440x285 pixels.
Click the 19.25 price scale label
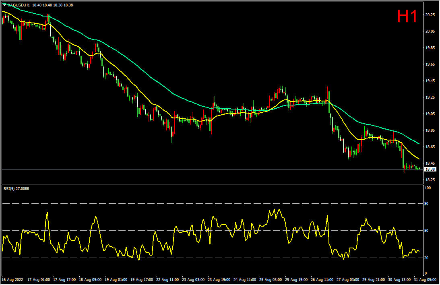click(x=430, y=97)
